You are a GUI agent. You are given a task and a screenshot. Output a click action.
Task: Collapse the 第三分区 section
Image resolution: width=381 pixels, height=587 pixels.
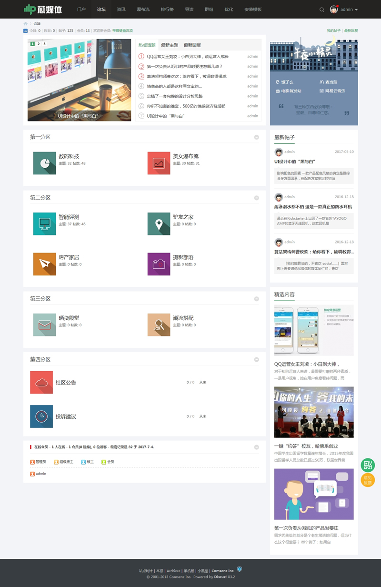257,299
